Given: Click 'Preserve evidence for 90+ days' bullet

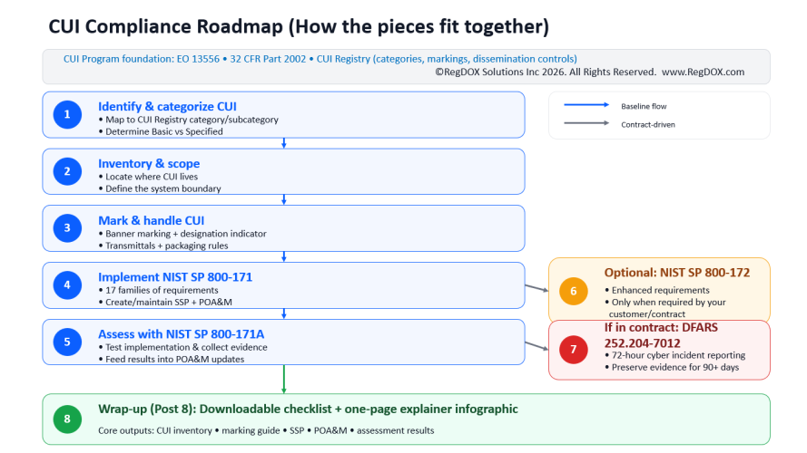Looking at the screenshot, I should pos(672,367).
